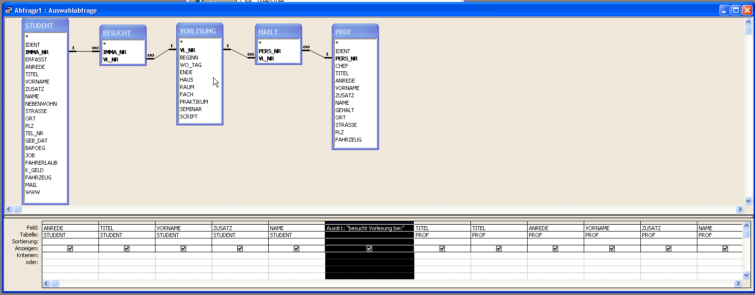Toggle Anzeigen checkbox for STUDENT ANREDE column
755x295 pixels.
[70, 249]
